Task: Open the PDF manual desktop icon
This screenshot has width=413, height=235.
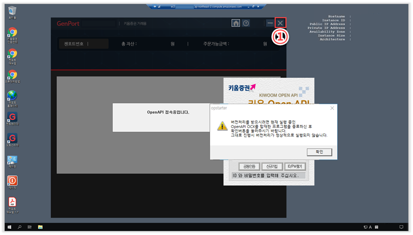Action: [x=12, y=202]
